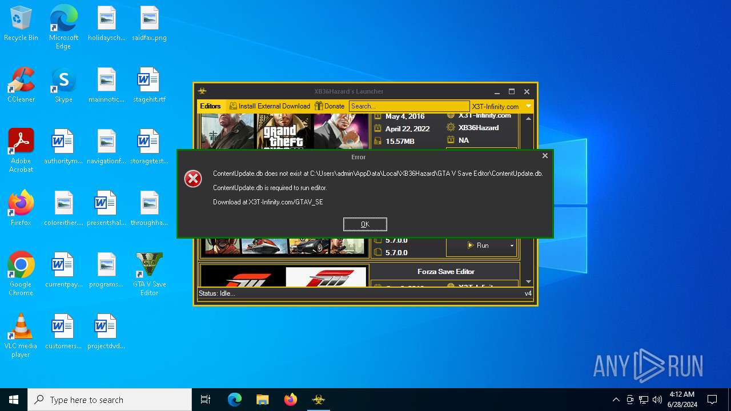This screenshot has width=731, height=411.
Task: Open Task View from the taskbar
Action: click(x=206, y=400)
